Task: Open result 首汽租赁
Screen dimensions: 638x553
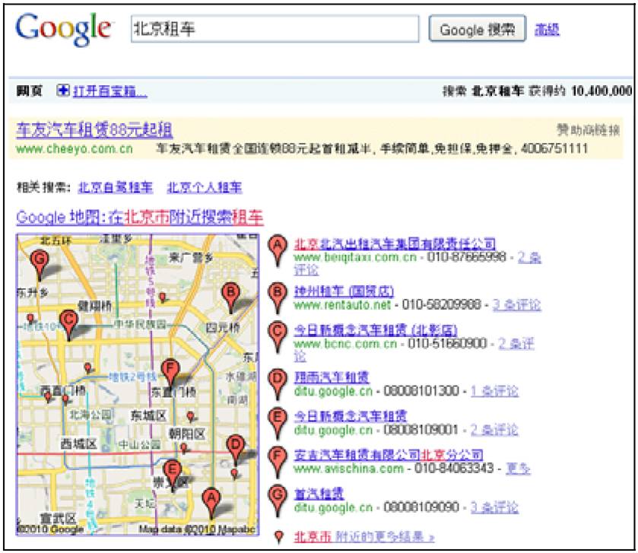Action: point(319,494)
